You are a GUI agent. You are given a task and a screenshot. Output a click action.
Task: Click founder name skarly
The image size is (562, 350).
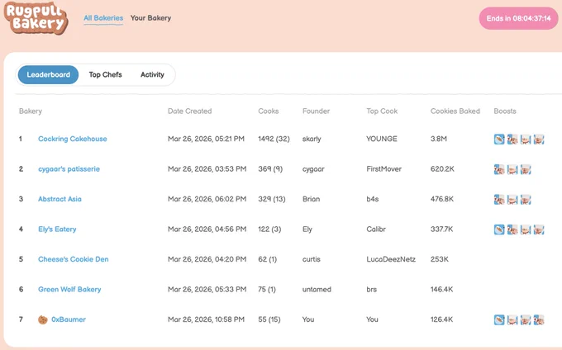pyautogui.click(x=312, y=139)
